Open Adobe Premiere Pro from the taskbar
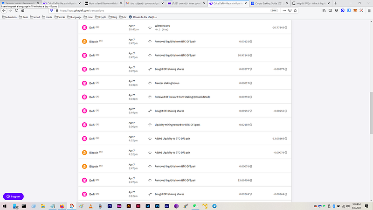The height and width of the screenshot is (210, 373). pos(110,206)
